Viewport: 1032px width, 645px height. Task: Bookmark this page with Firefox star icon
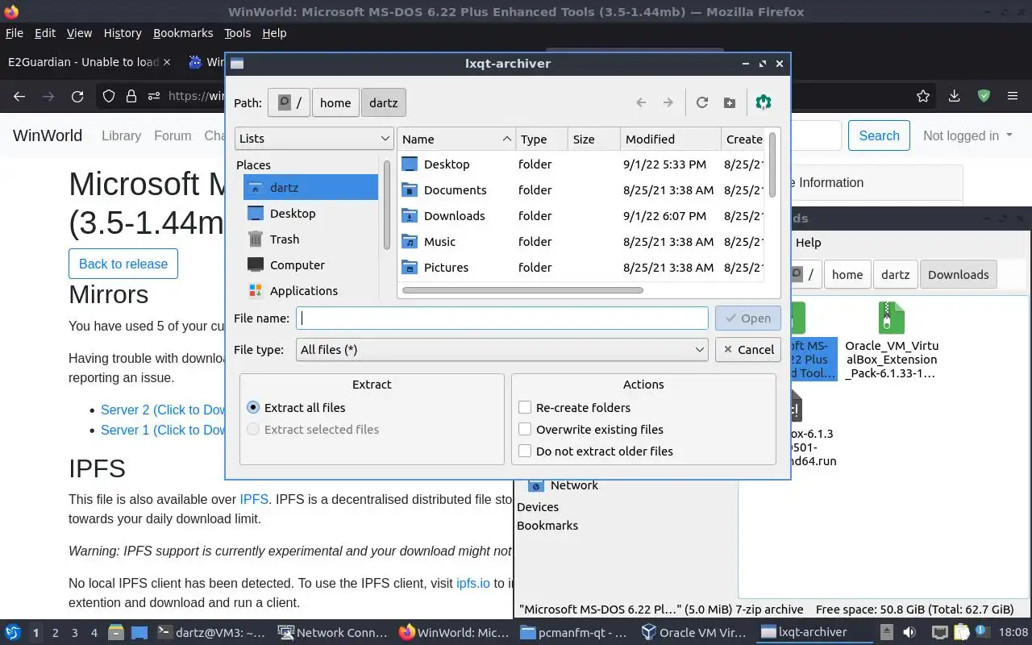tap(923, 96)
